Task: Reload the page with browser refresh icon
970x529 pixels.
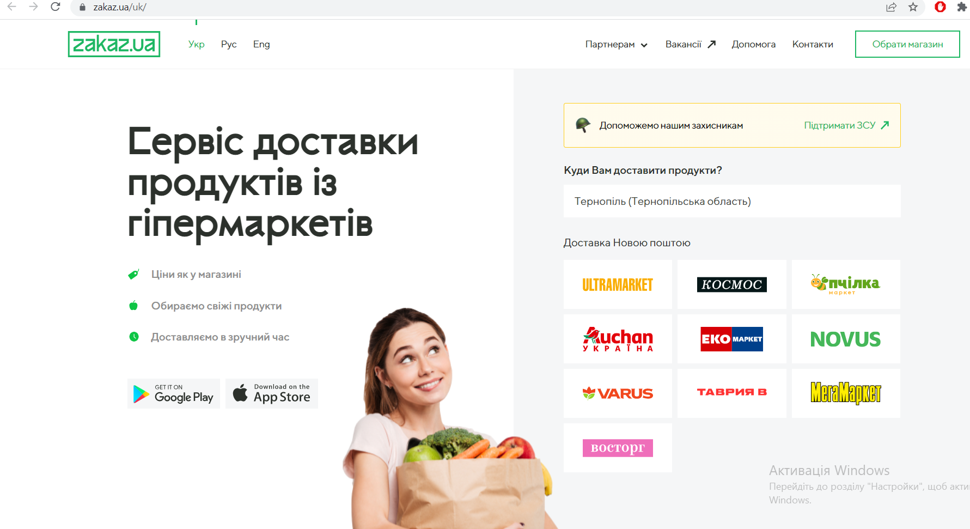Action: pos(55,7)
